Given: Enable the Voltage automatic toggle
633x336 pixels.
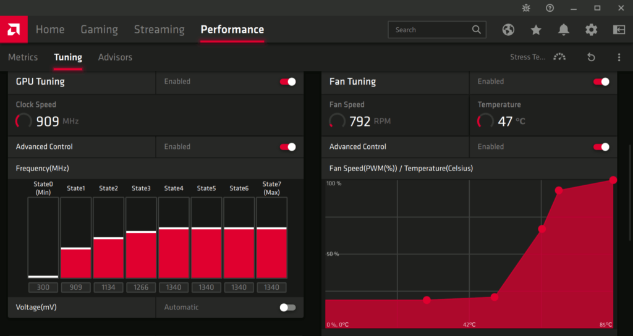Looking at the screenshot, I should pyautogui.click(x=287, y=307).
